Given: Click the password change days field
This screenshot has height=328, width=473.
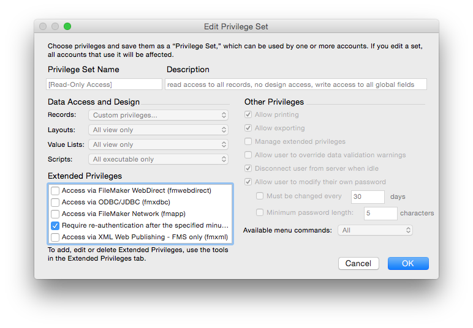Looking at the screenshot, I should (368, 197).
